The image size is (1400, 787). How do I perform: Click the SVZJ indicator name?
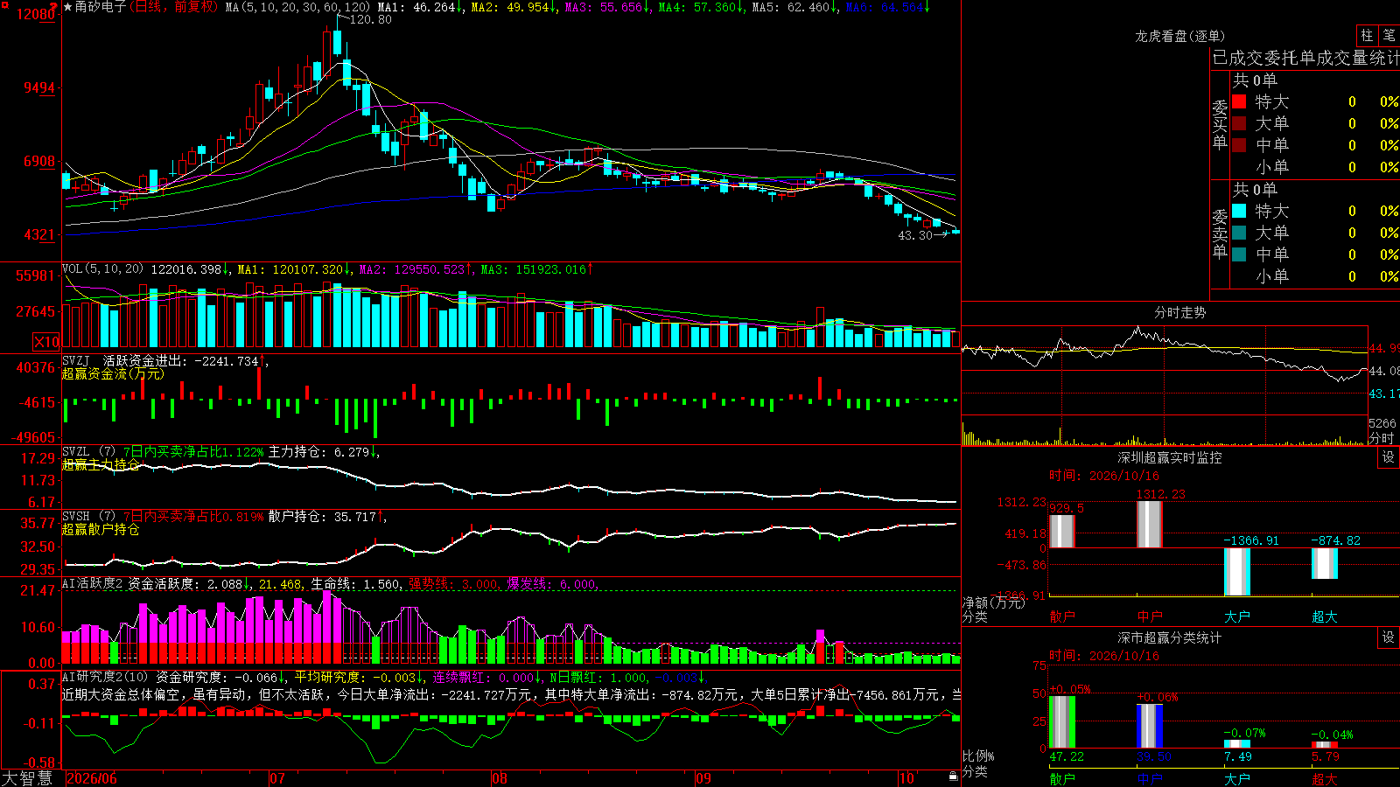click(75, 361)
